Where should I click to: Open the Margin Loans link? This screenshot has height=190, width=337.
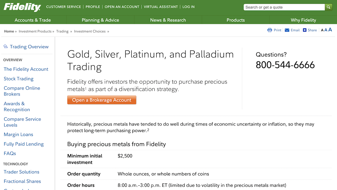(18, 135)
